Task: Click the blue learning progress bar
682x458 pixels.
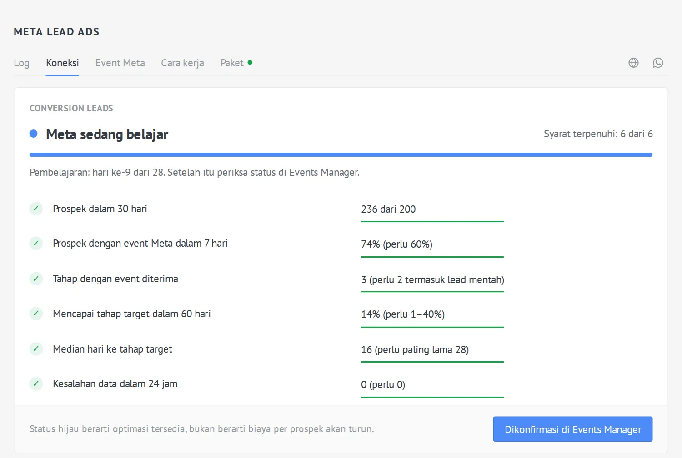Action: tap(341, 154)
